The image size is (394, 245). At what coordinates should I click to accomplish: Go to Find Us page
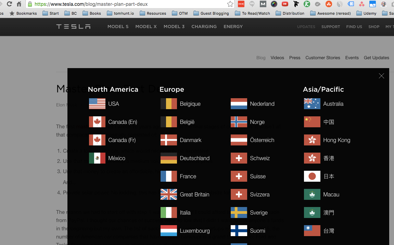coord(354,27)
